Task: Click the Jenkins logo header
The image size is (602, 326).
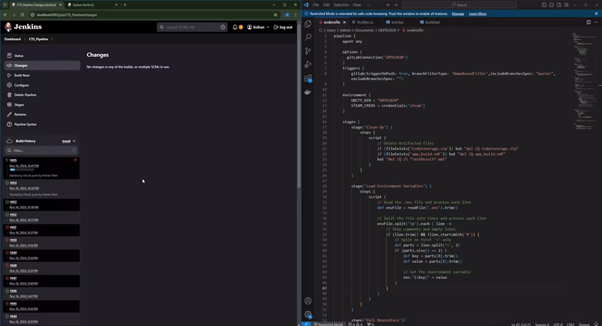Action: 23,27
